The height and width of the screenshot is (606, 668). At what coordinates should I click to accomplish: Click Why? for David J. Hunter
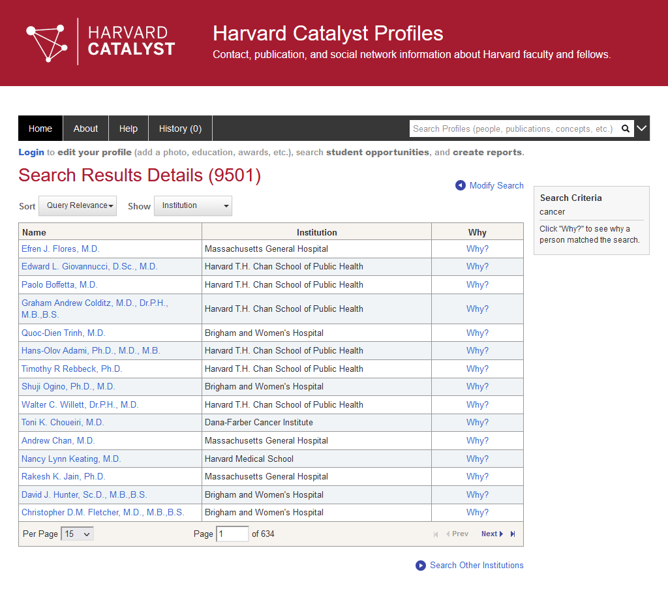click(x=478, y=495)
